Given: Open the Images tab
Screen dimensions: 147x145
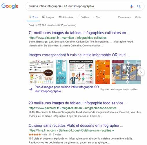Looking at the screenshot, I should pos(48,17).
